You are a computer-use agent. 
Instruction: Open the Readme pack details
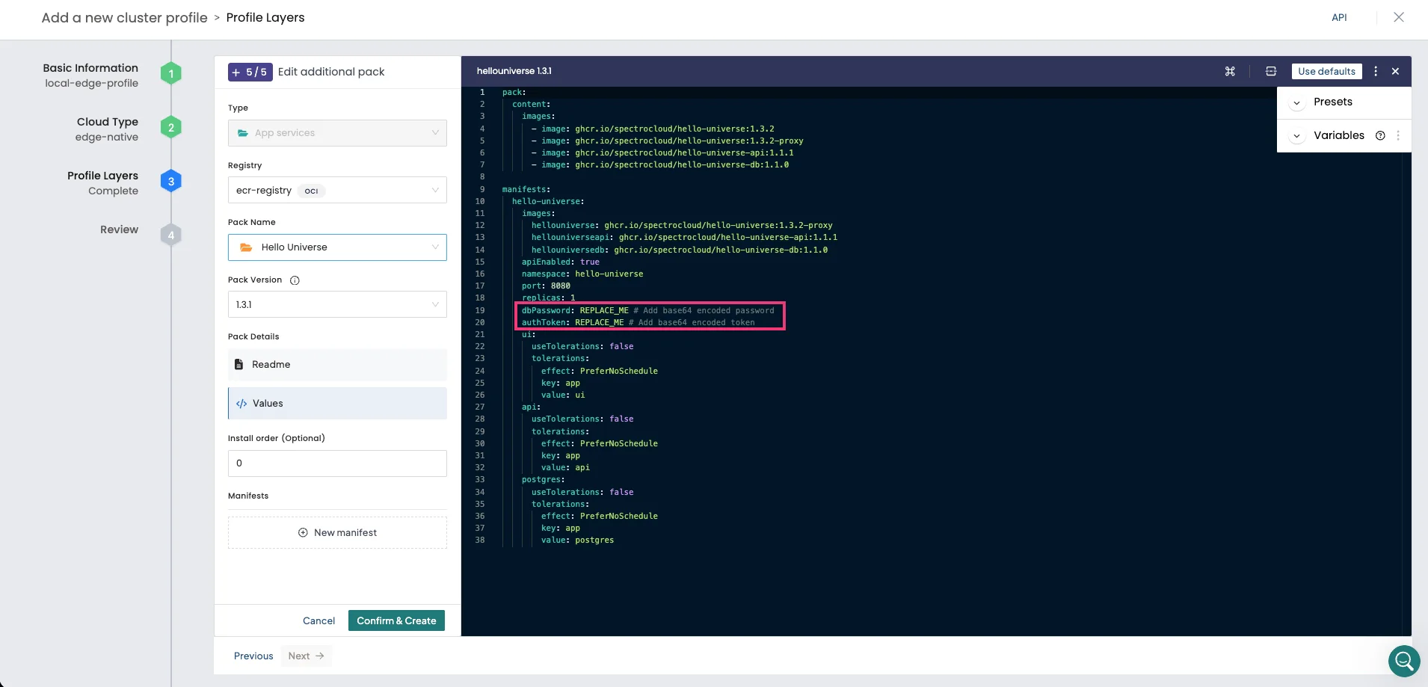[337, 364]
